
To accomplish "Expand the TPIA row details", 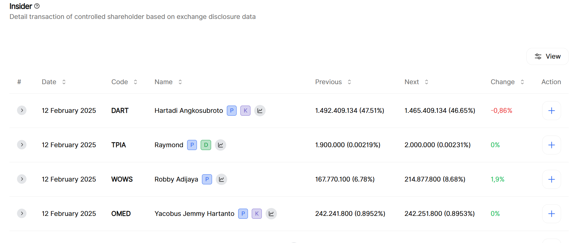I will point(22,145).
